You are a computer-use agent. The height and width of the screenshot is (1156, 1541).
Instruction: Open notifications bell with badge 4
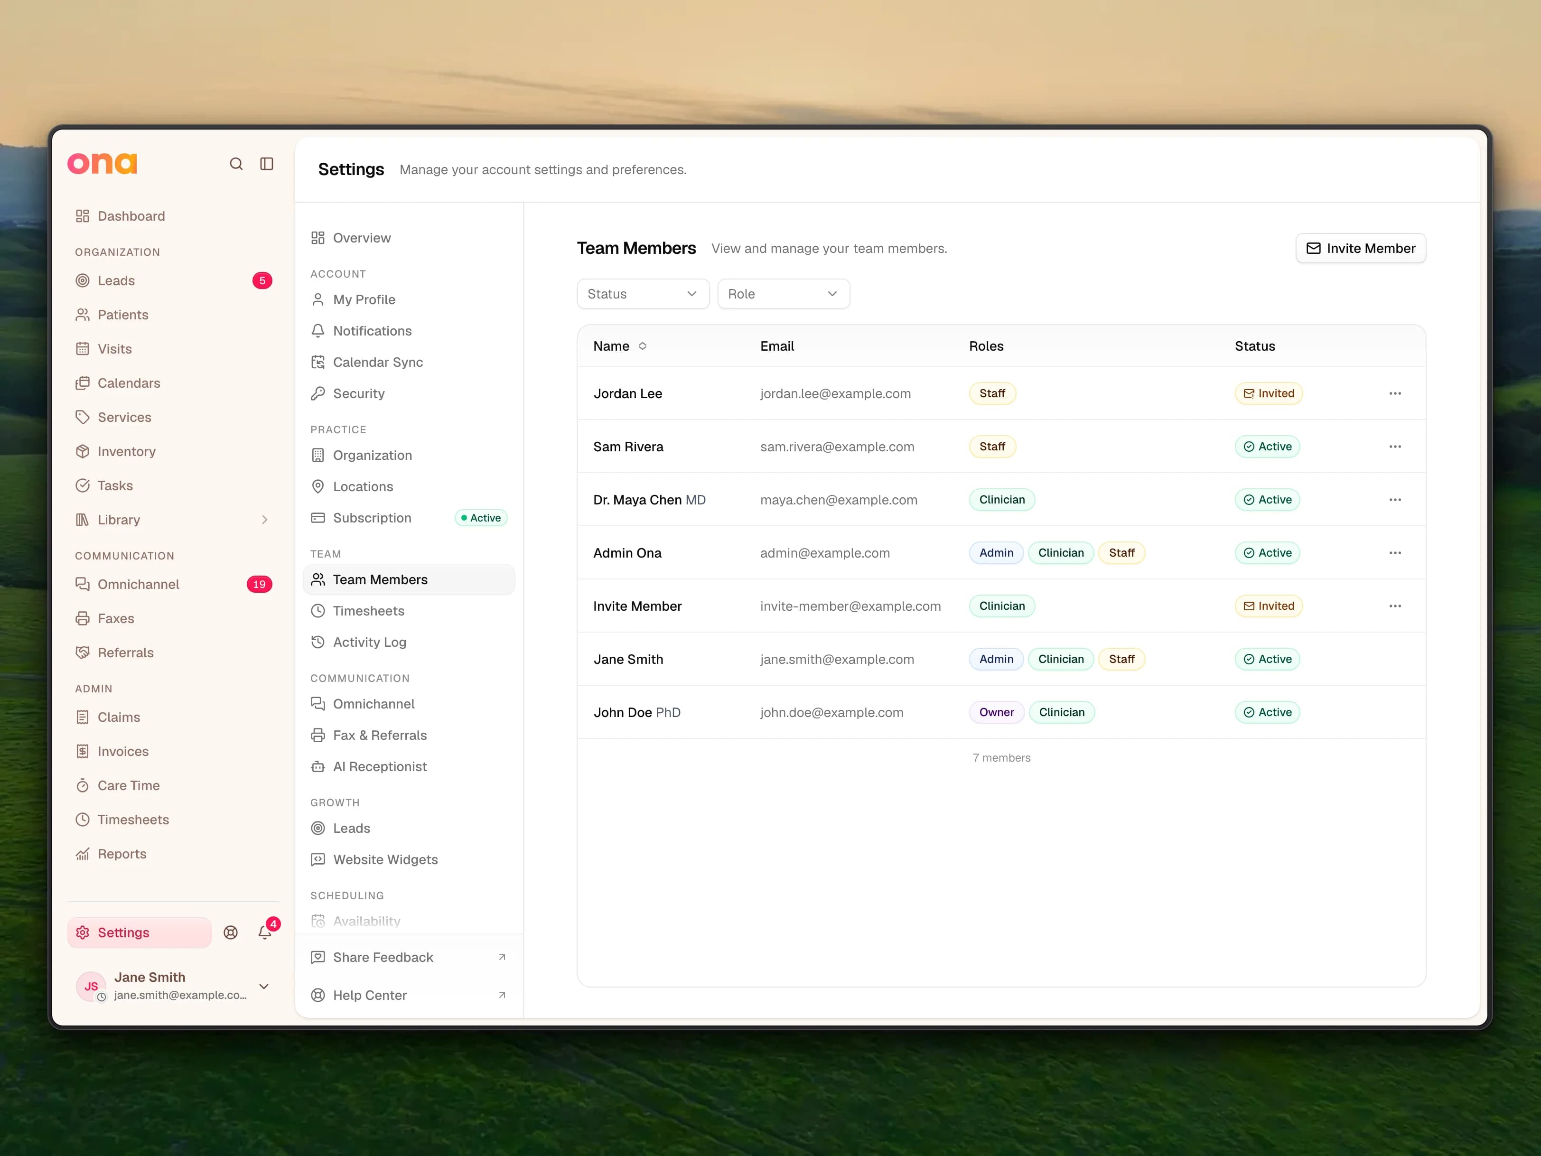coord(265,932)
